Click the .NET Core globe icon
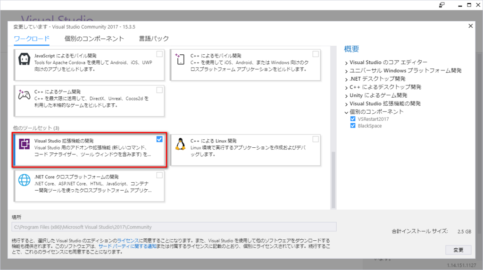483x270 pixels. click(25, 180)
